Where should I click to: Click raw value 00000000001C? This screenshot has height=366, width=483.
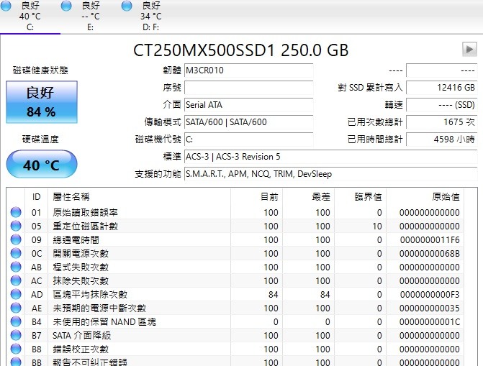(x=430, y=321)
